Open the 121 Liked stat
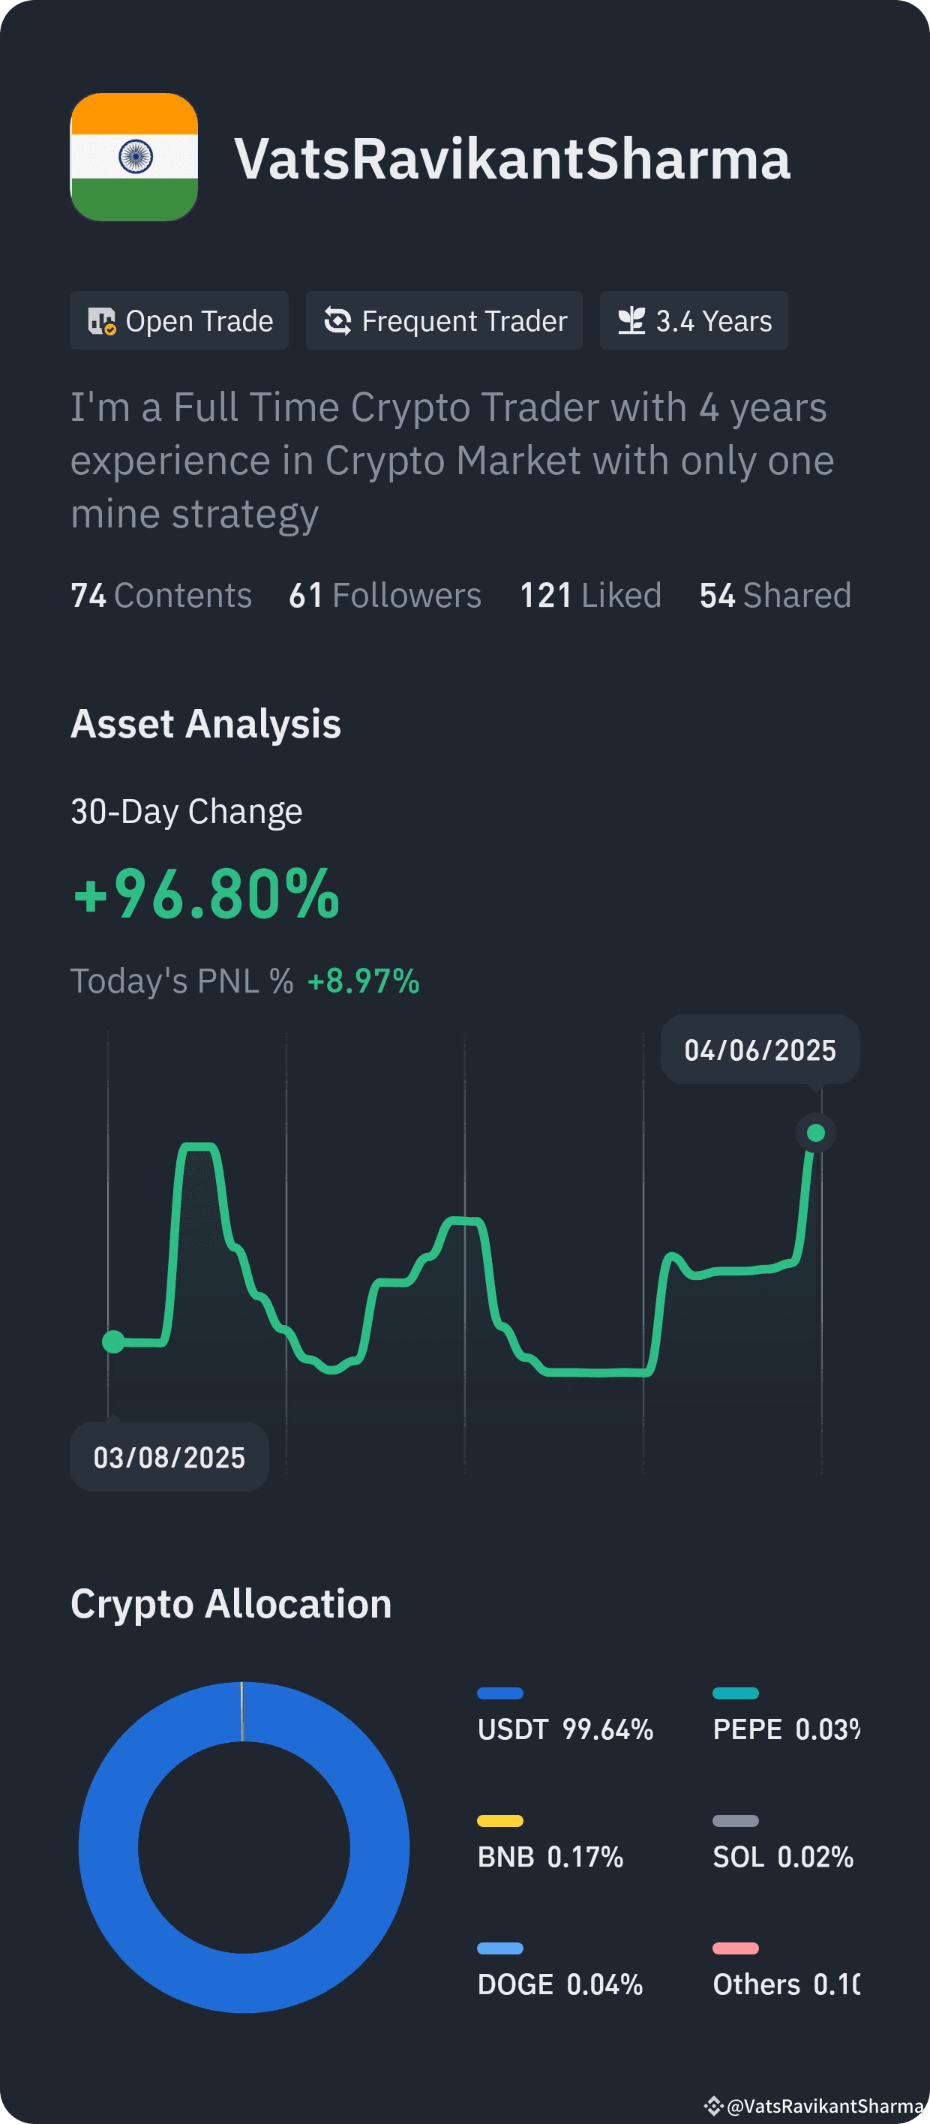 [x=590, y=595]
